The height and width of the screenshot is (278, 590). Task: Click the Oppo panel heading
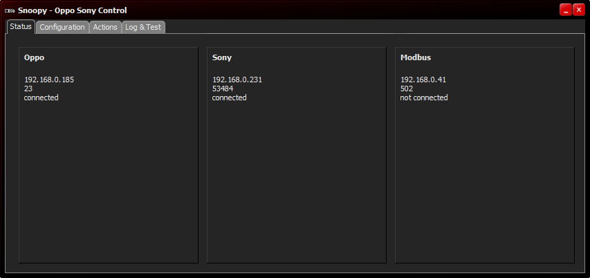(x=35, y=57)
